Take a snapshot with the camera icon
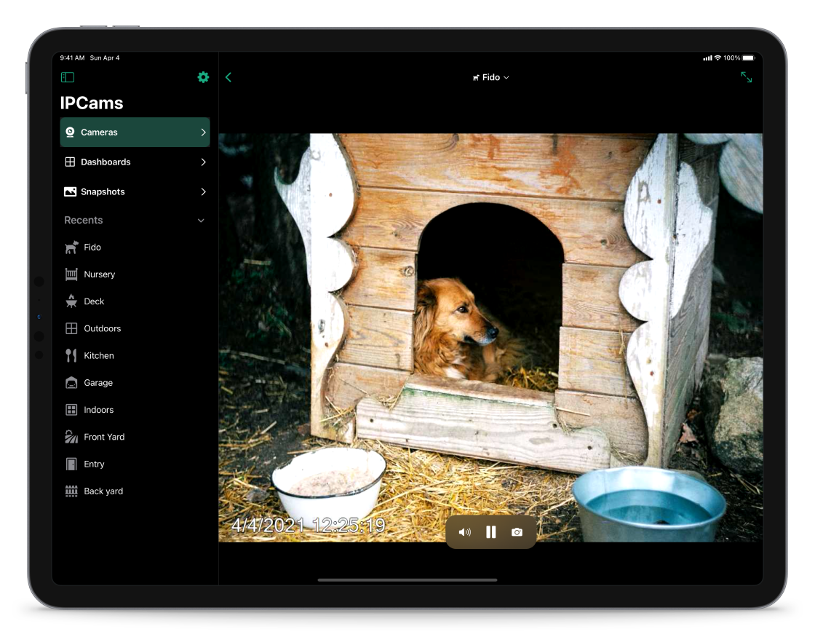The image size is (815, 637). pos(517,532)
